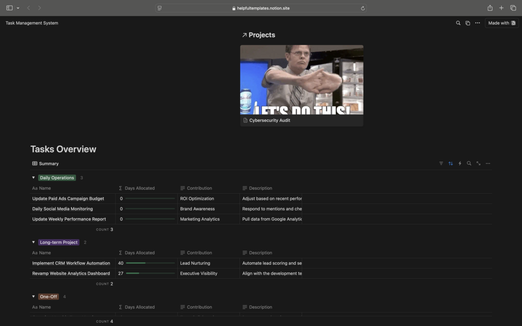Click Contribution header in Long-term Project
The height and width of the screenshot is (326, 522).
(x=196, y=253)
